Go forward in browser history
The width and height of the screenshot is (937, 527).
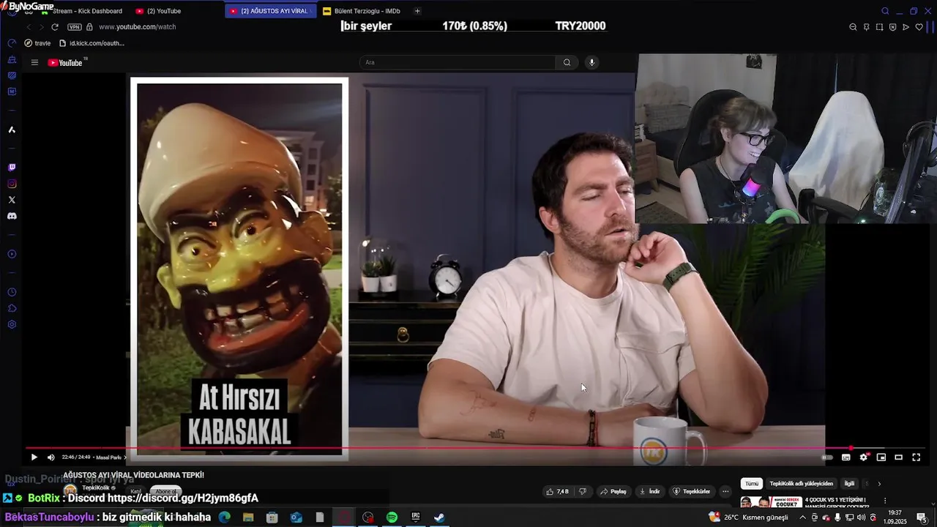pyautogui.click(x=41, y=27)
